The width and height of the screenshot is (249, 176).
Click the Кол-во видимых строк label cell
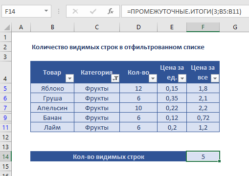click(x=109, y=156)
